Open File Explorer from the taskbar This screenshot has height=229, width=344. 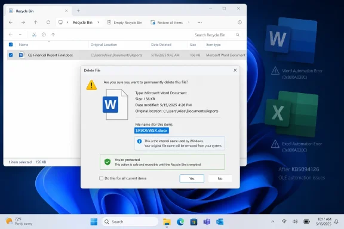(x=167, y=222)
